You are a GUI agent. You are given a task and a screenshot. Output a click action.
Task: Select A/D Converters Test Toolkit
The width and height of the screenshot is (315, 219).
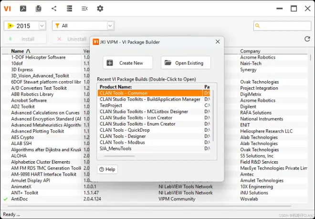coord(39,88)
